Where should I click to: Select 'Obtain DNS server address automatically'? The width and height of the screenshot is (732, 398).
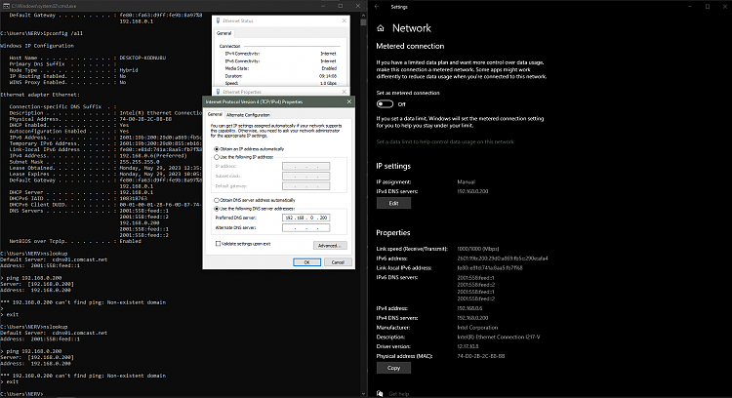(218, 198)
